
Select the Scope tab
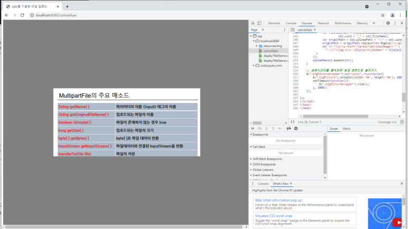click(x=334, y=129)
